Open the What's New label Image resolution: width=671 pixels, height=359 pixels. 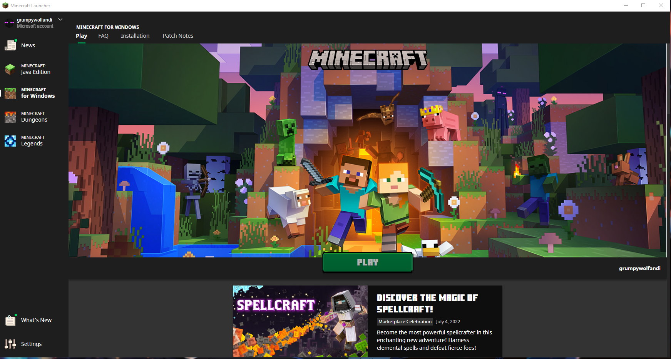(x=36, y=320)
